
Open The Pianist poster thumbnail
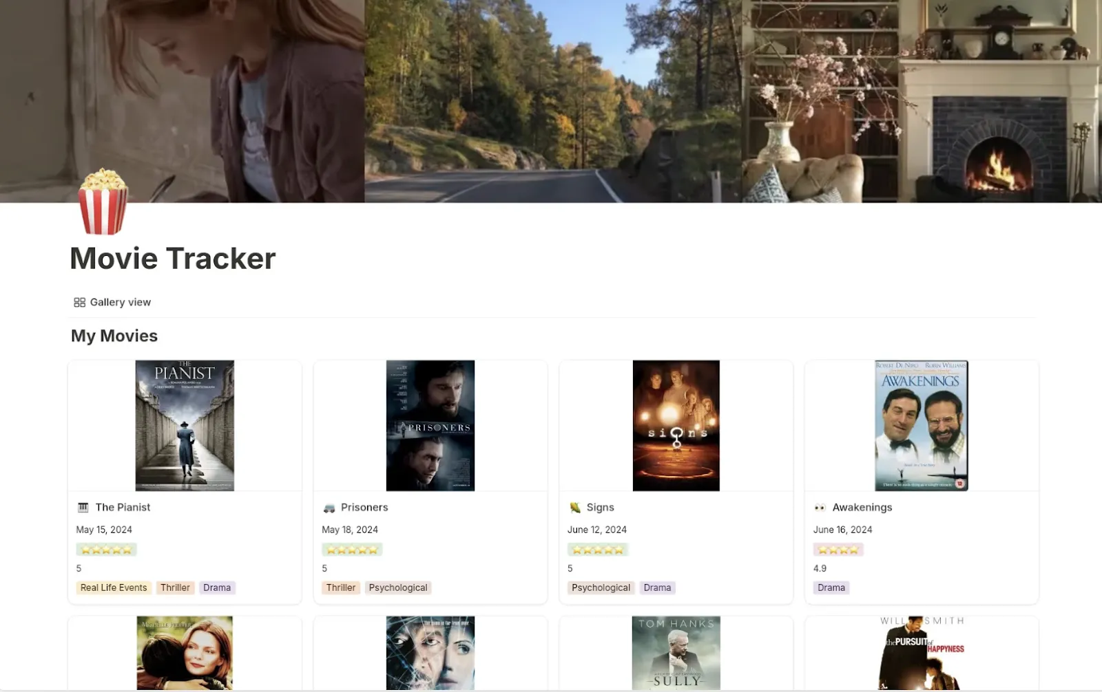pos(185,425)
